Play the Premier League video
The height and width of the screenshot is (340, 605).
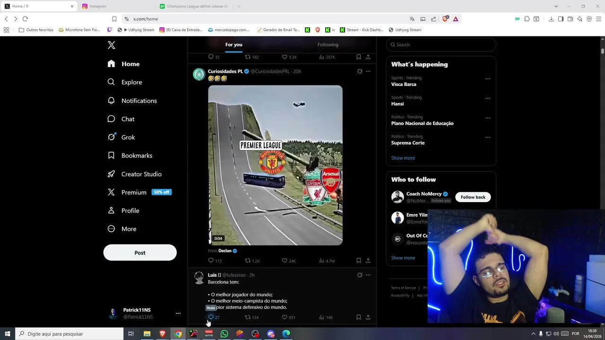tap(275, 165)
